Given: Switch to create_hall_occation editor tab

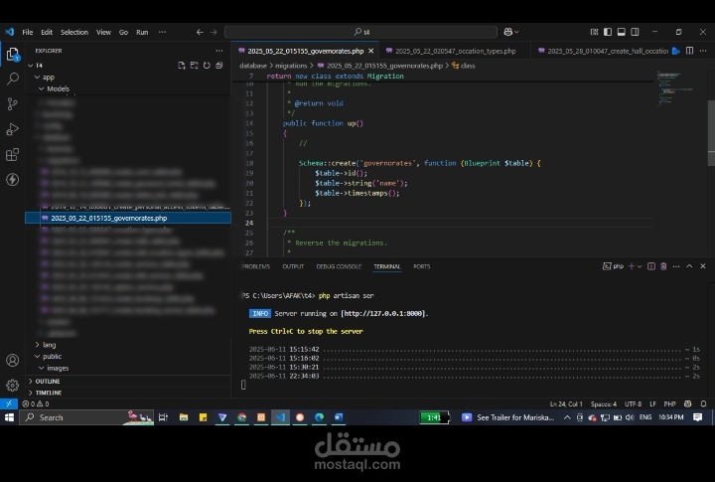Looking at the screenshot, I should [x=603, y=51].
